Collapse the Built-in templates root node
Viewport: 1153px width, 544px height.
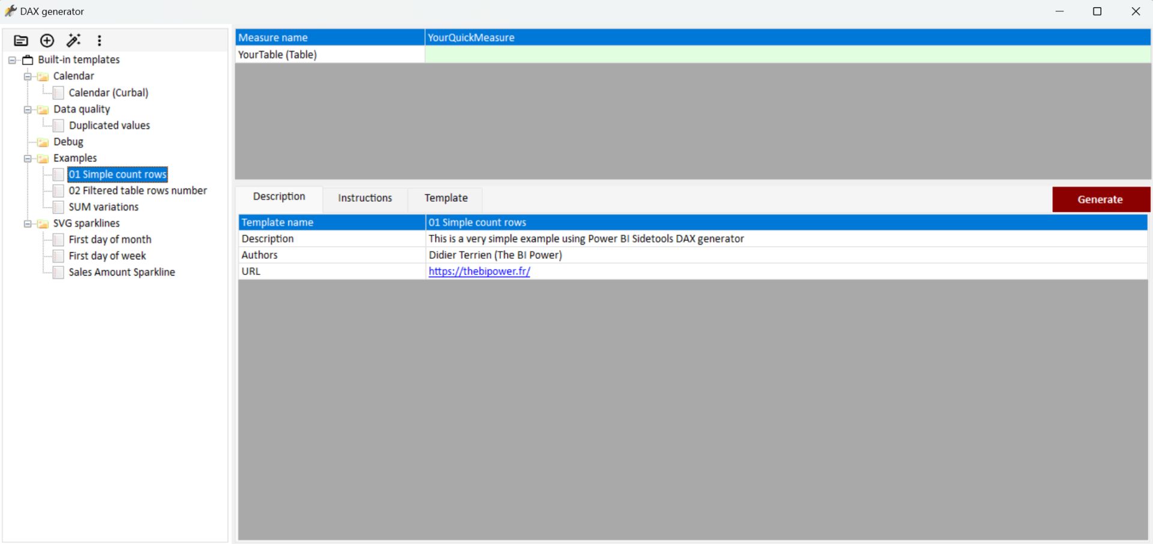click(x=12, y=60)
